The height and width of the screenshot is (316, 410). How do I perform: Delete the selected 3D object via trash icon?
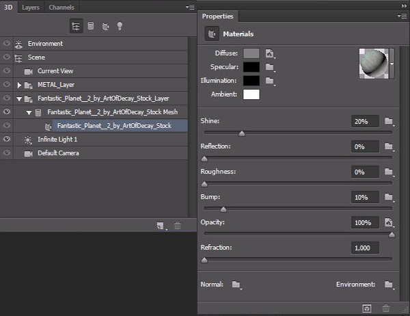[178, 225]
